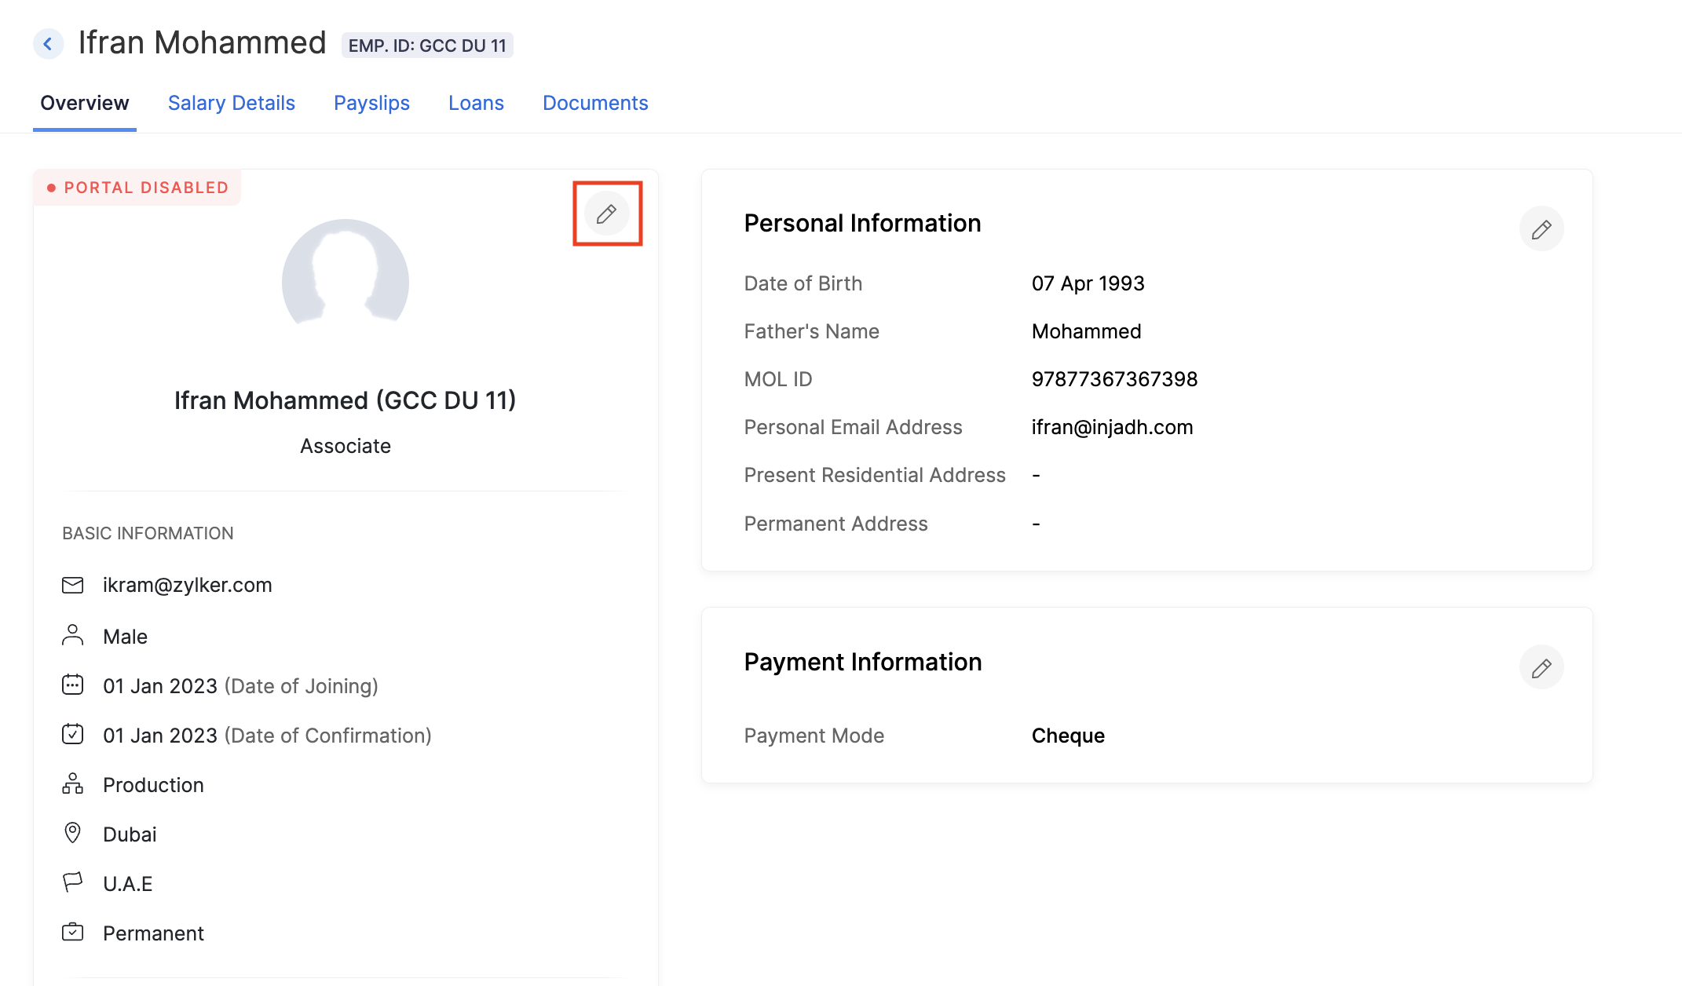Open the Payslips tab
This screenshot has width=1682, height=986.
pos(371,103)
